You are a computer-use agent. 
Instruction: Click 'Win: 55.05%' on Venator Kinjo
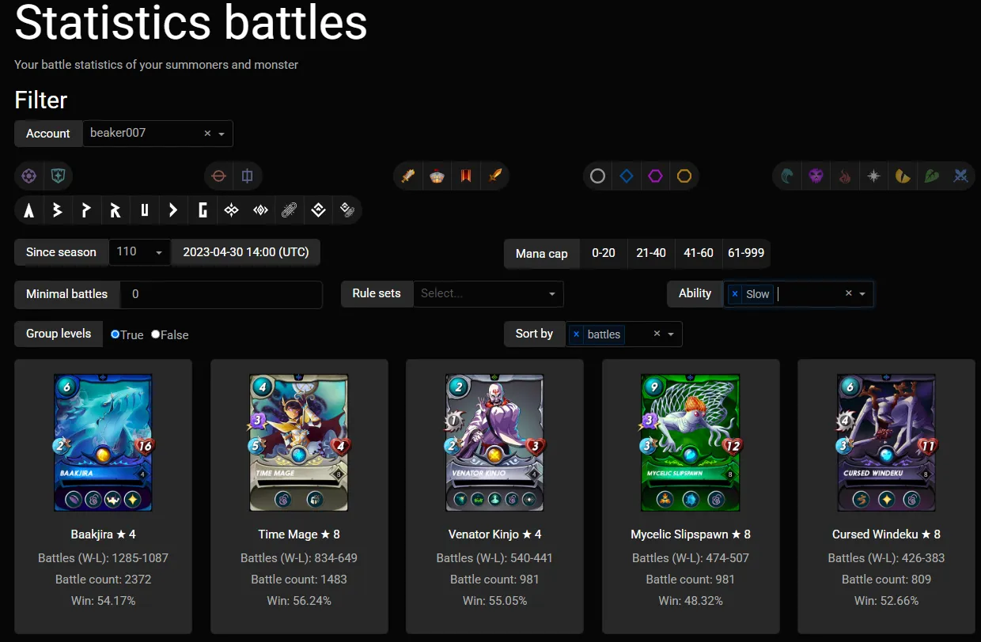(x=494, y=601)
